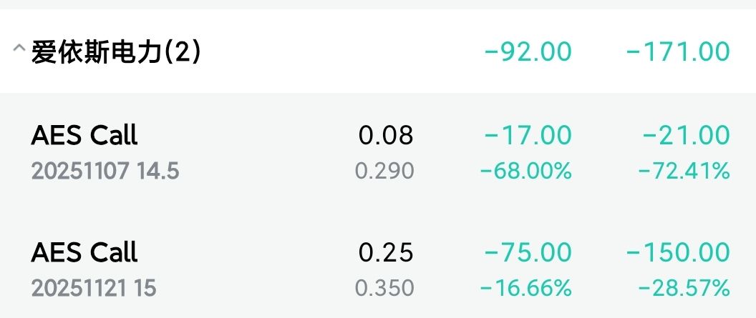Tap total percentage -28.57%
This screenshot has height=318, width=756.
[684, 288]
